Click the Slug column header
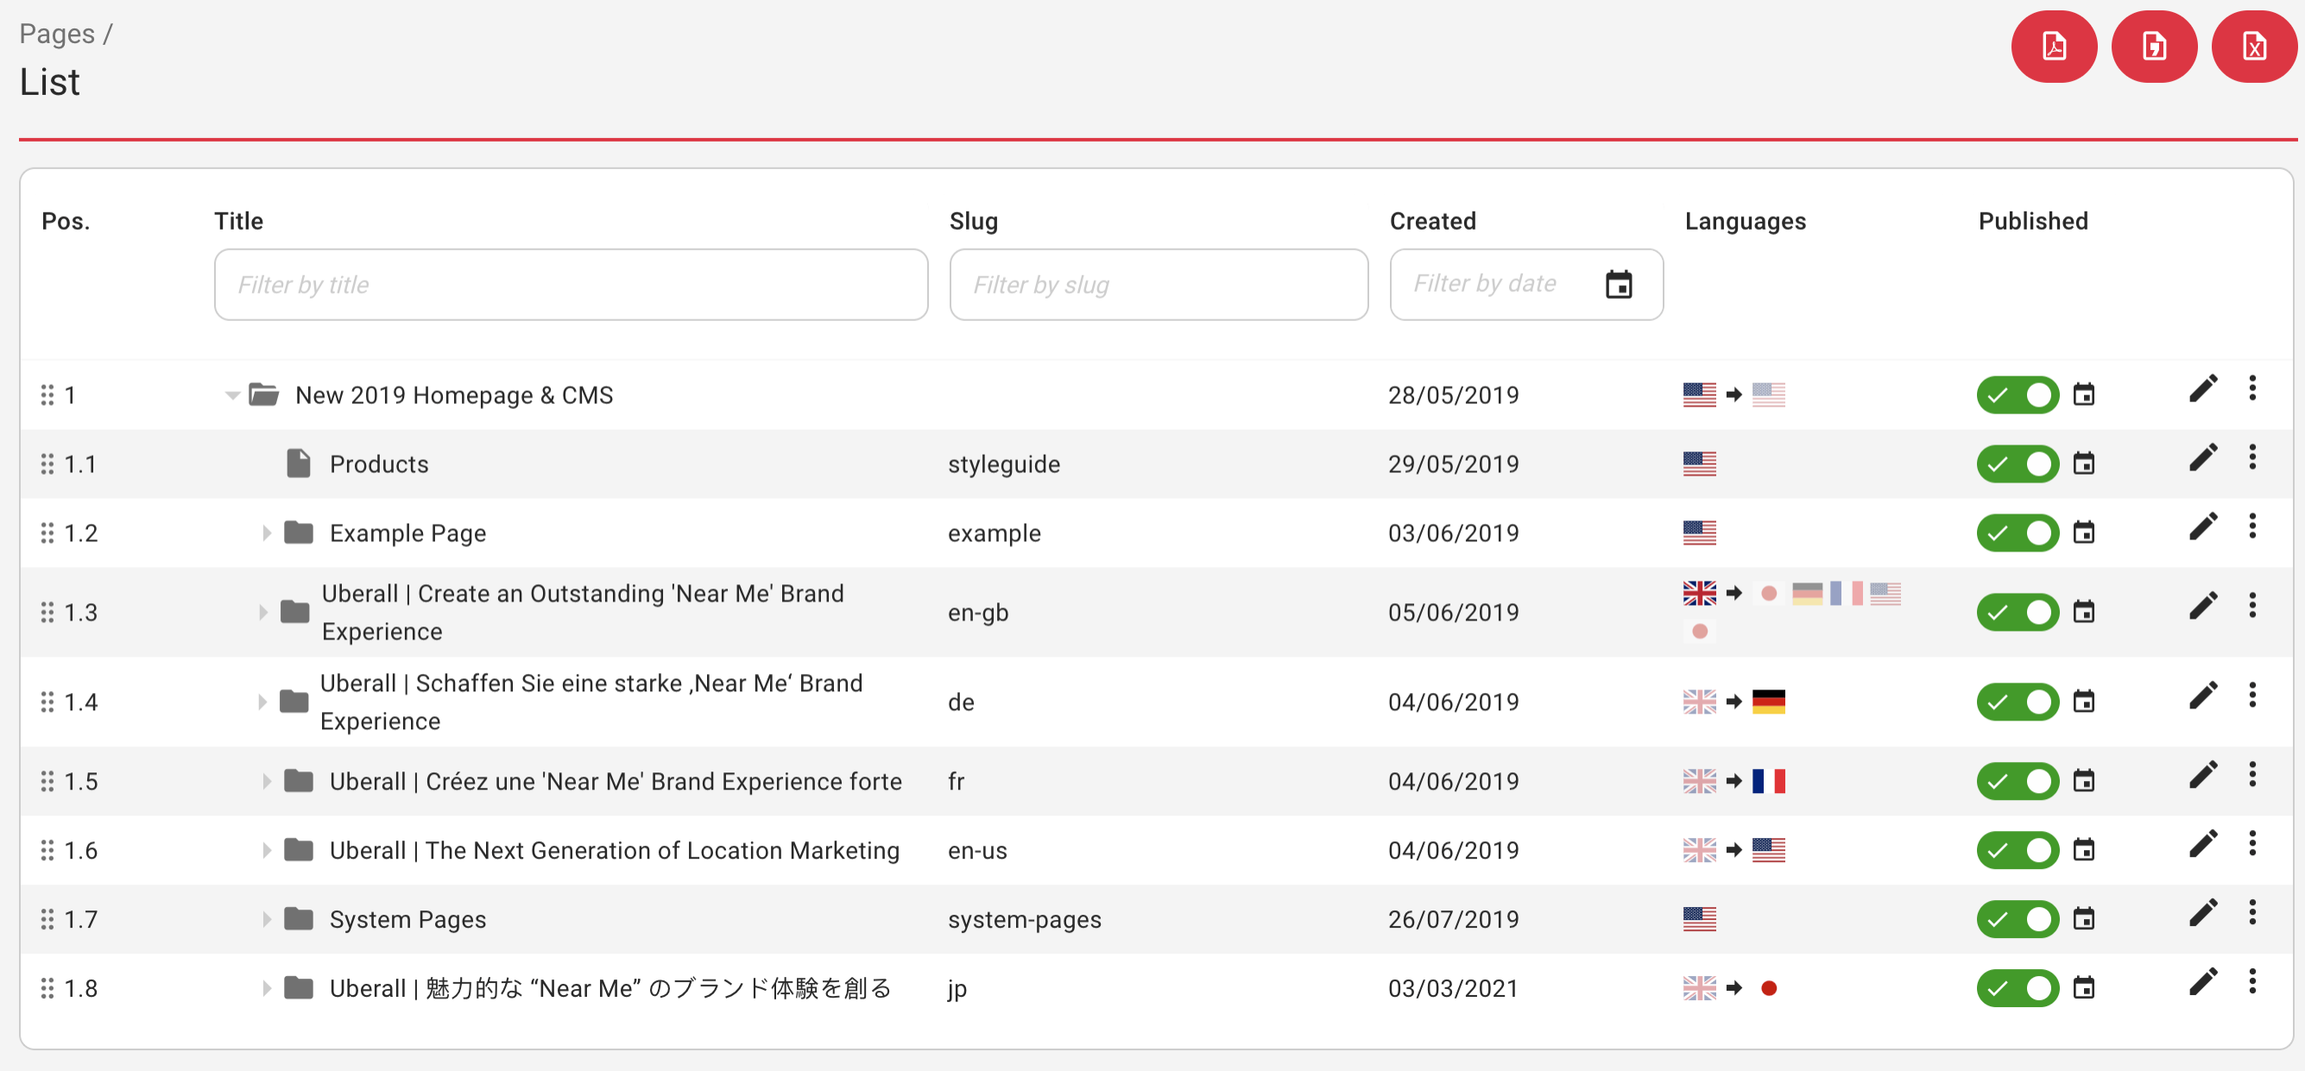The width and height of the screenshot is (2305, 1071). [x=974, y=221]
